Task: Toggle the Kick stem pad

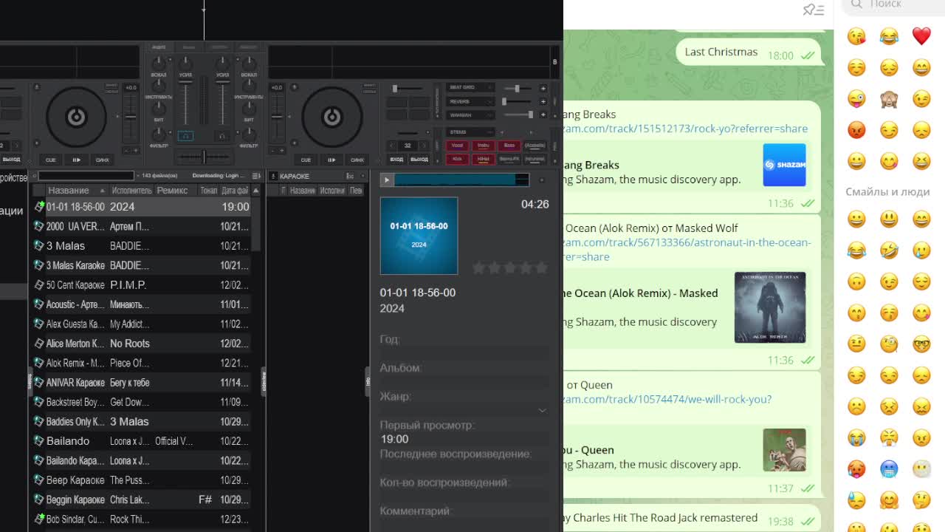Action: 457,159
